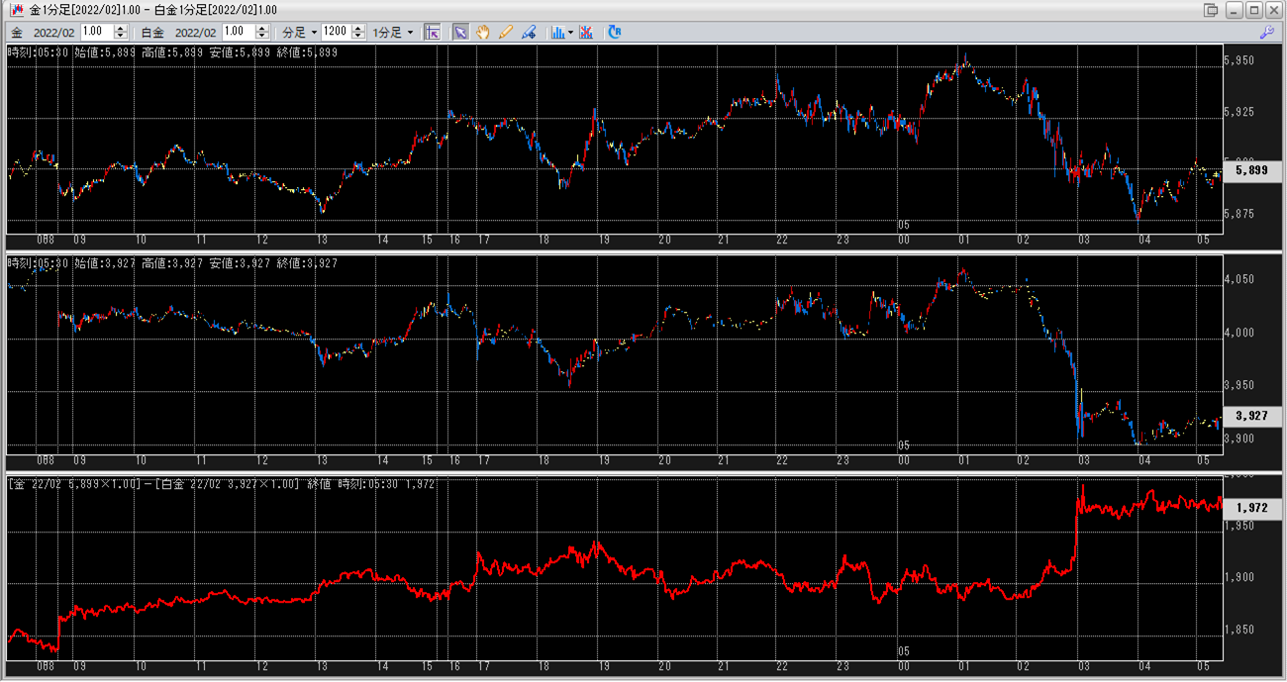Viewport: 1287px width, 682px height.
Task: Click the 5,899 current price label on gold chart
Action: pos(1252,171)
